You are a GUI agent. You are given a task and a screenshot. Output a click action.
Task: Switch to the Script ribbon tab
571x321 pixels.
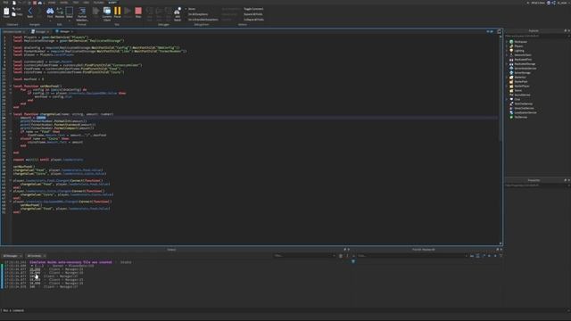point(112,3)
